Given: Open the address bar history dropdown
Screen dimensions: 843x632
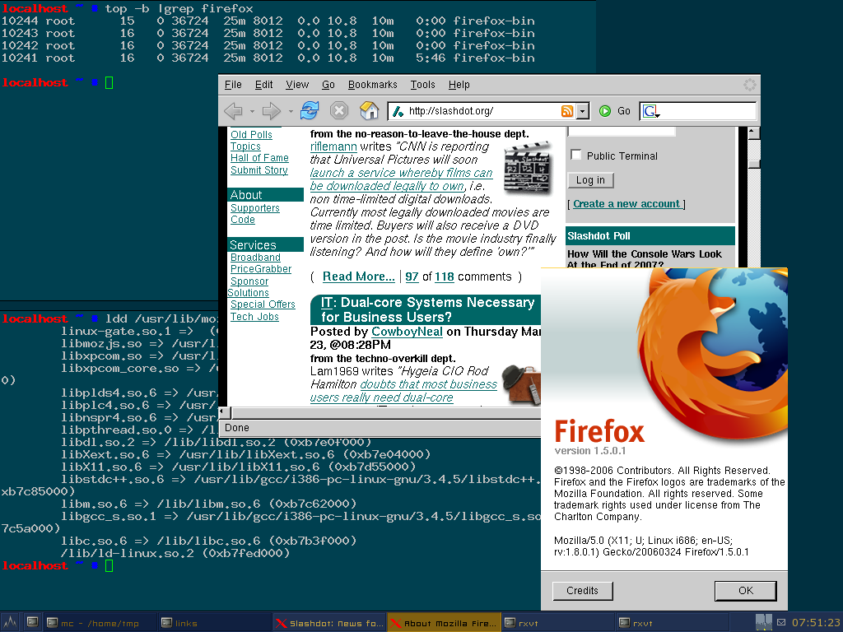Looking at the screenshot, I should (x=583, y=111).
